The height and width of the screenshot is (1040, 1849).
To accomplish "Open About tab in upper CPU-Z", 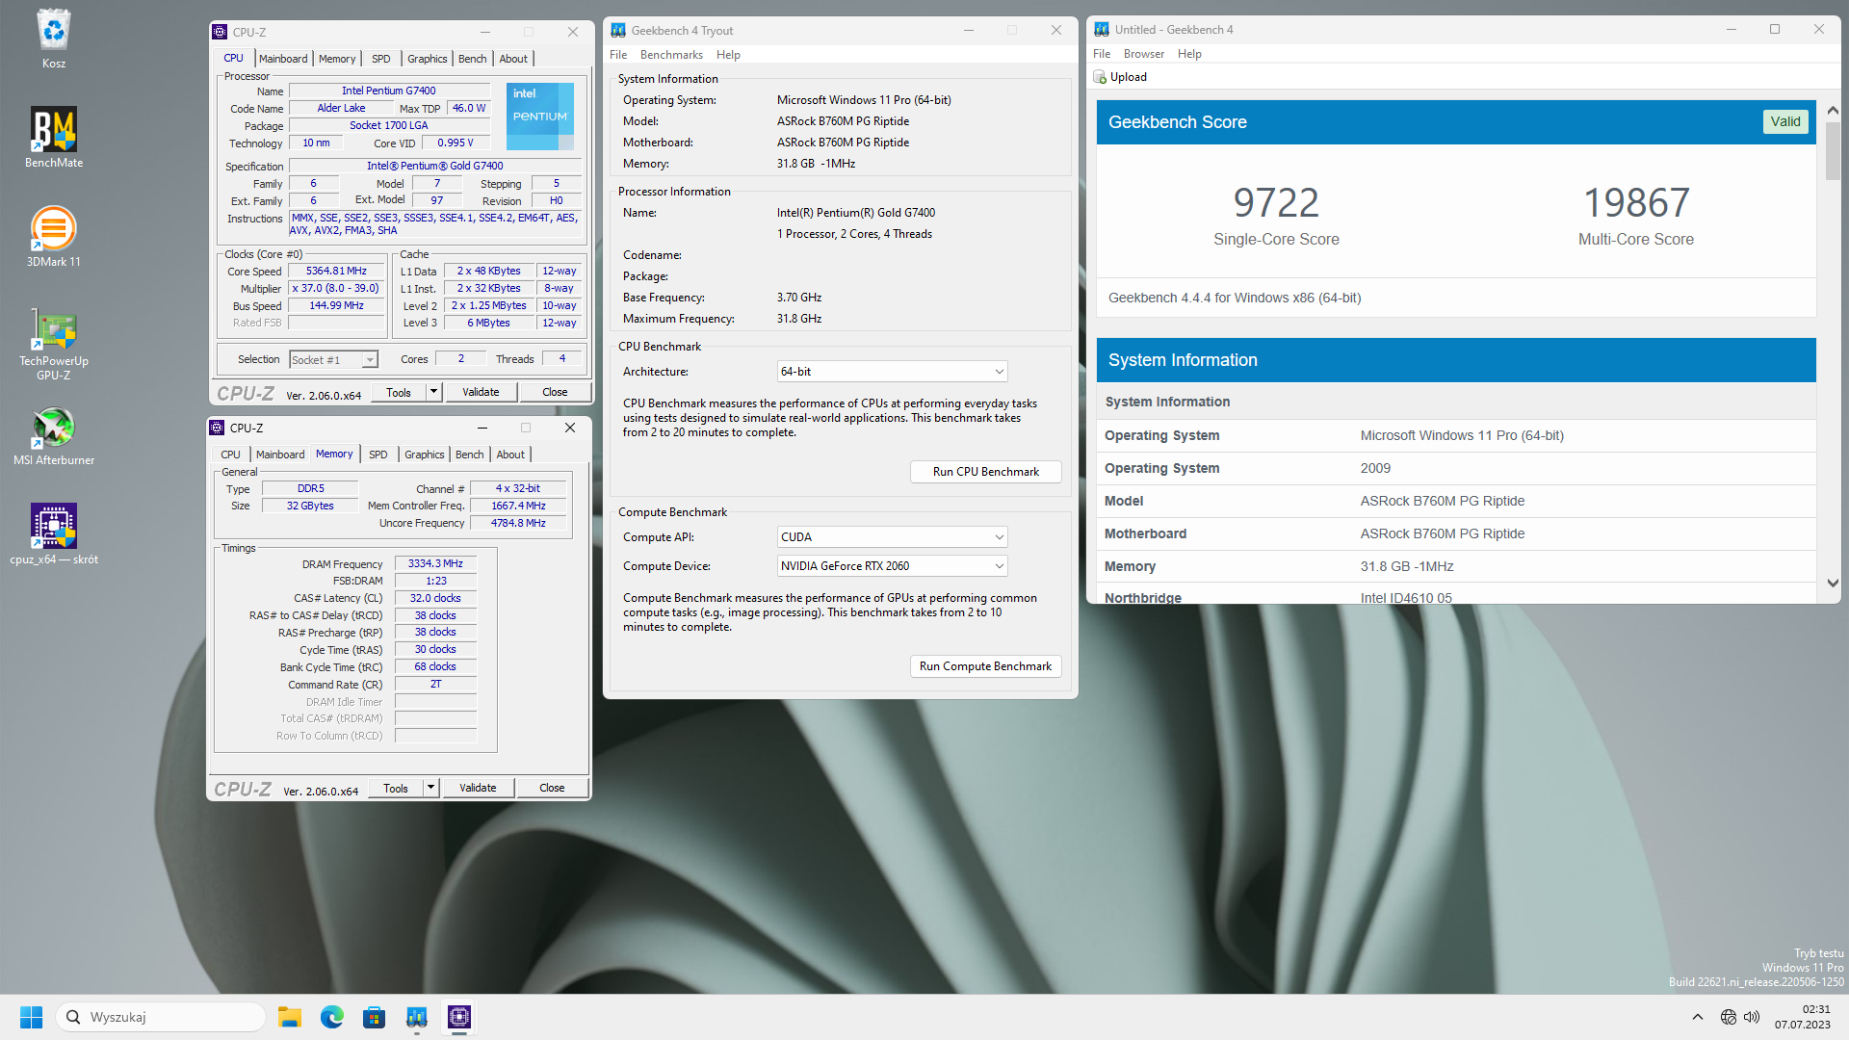I will (x=513, y=59).
